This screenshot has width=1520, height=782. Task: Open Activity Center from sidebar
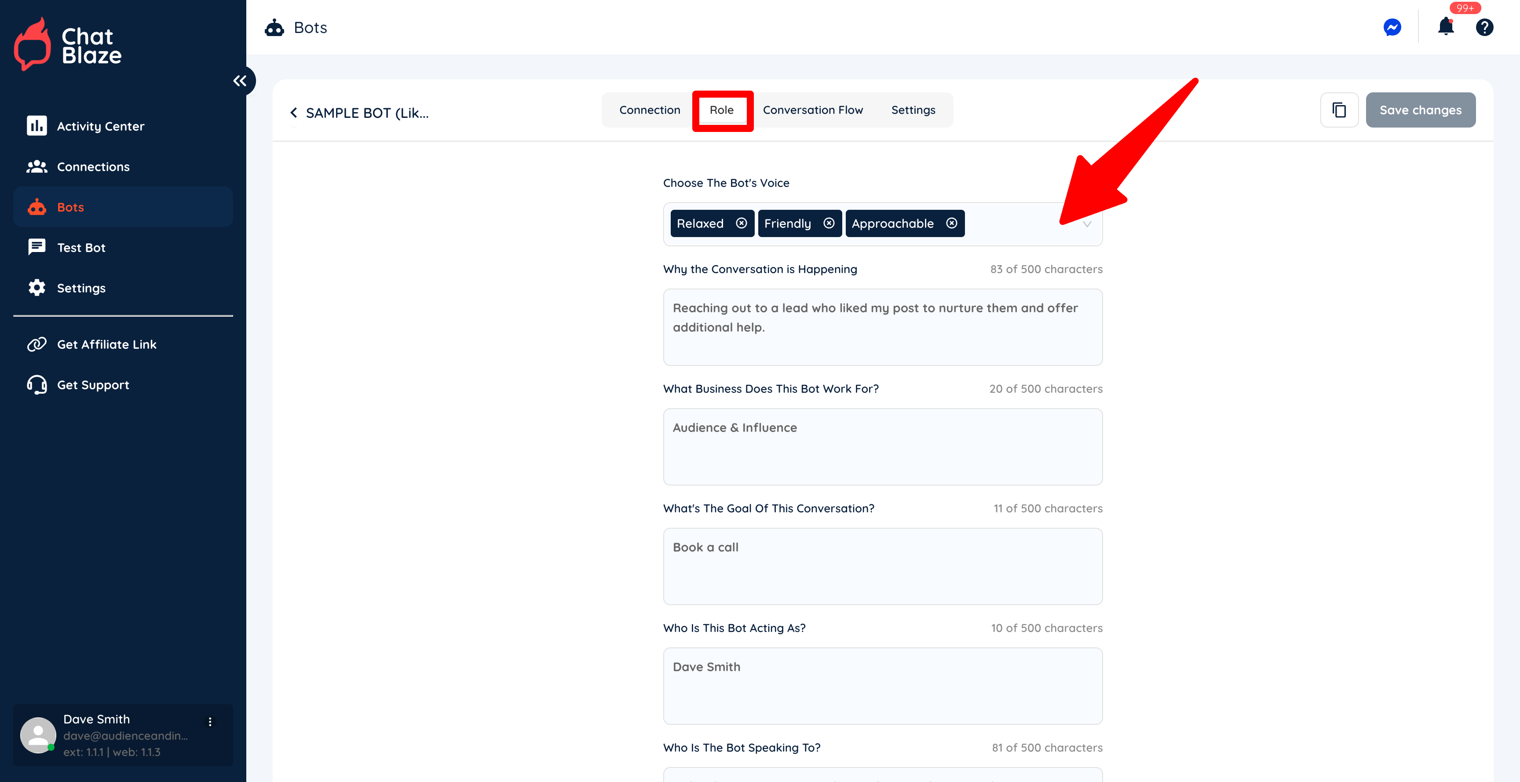click(100, 126)
